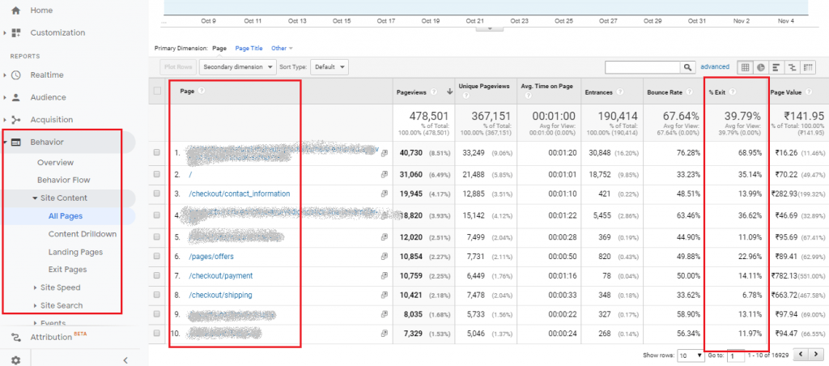
Task: Open the Landing Pages report
Action: [75, 253]
